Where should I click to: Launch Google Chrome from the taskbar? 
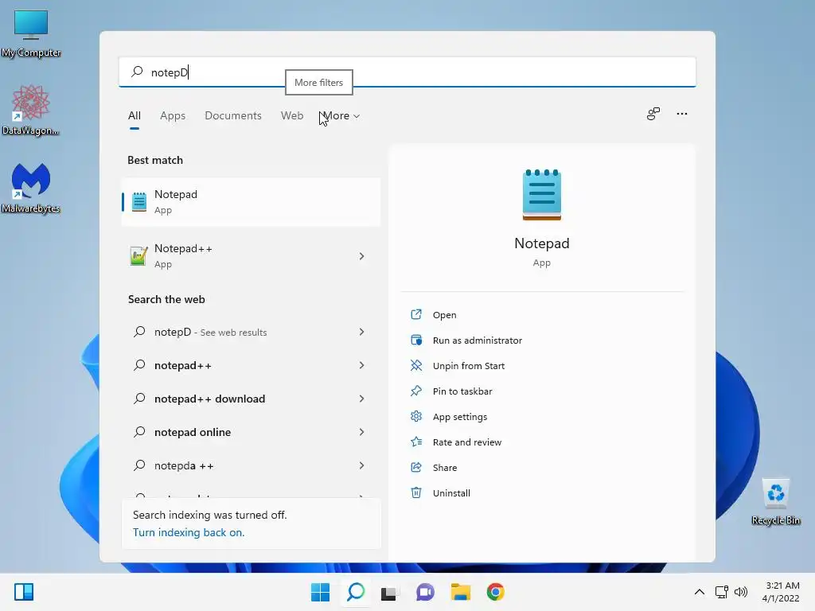[x=495, y=592]
